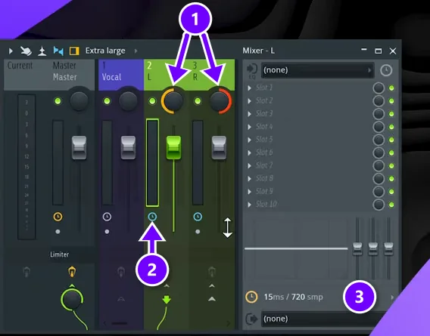Click the green fader on track L
430x336 pixels.
pos(173,147)
